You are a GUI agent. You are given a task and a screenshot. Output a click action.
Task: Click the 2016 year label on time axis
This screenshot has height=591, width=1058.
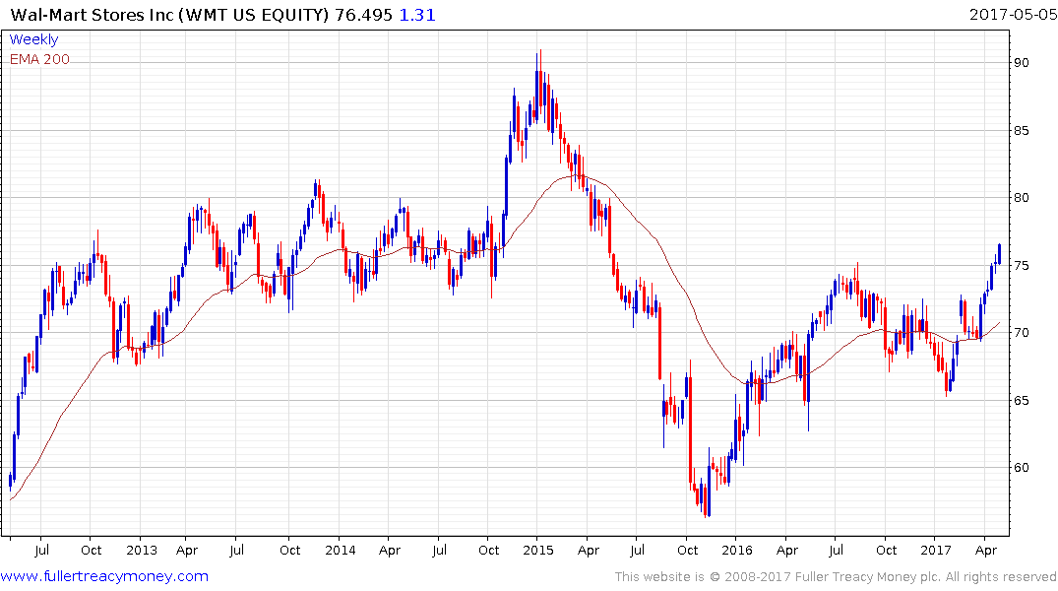(x=737, y=550)
